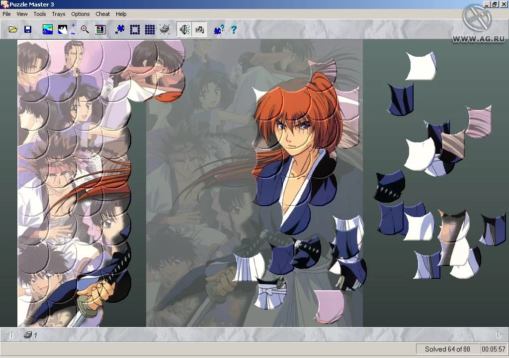Click the puzzle piece hint question icon
Image resolution: width=509 pixels, height=358 pixels.
pyautogui.click(x=219, y=29)
